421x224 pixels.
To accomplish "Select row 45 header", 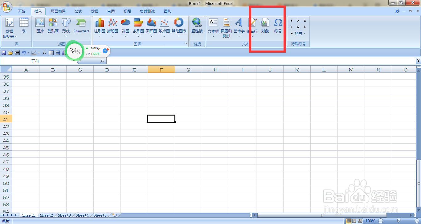I will tap(6, 148).
